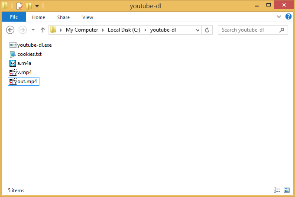The image size is (295, 197).
Task: Expand chevron after Local Disk (C:)
Action: tap(146, 30)
